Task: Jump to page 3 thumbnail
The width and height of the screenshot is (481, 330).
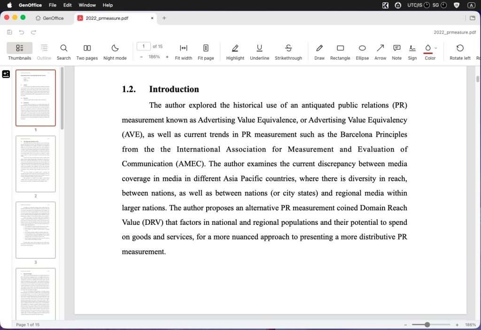Action: 36,230
